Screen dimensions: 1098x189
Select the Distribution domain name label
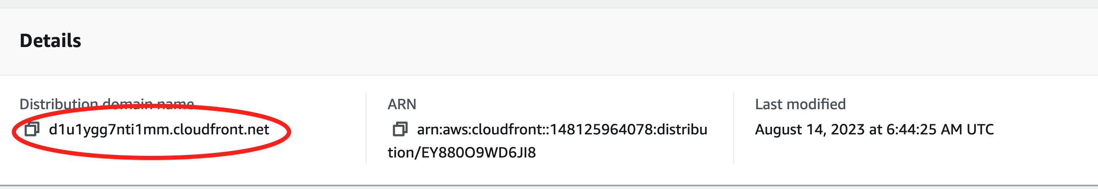pyautogui.click(x=107, y=104)
